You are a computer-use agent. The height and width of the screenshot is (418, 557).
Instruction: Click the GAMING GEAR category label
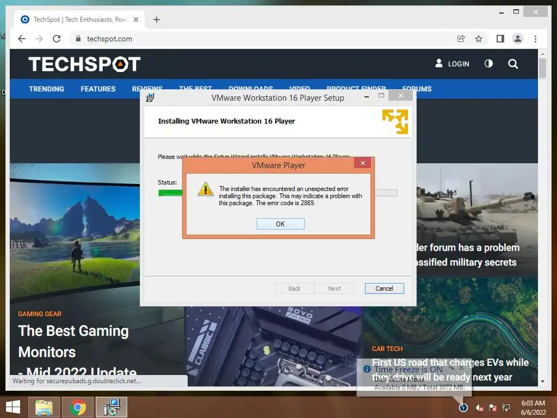(40, 314)
